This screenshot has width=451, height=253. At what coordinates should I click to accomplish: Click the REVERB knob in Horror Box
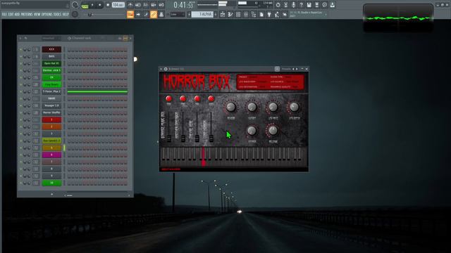[230, 108]
